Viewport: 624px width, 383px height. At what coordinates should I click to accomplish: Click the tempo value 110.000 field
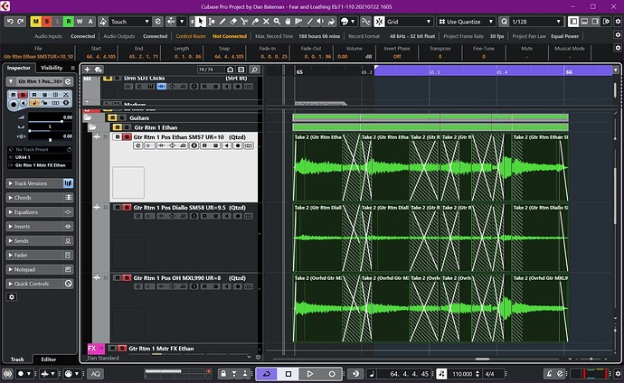click(x=462, y=374)
